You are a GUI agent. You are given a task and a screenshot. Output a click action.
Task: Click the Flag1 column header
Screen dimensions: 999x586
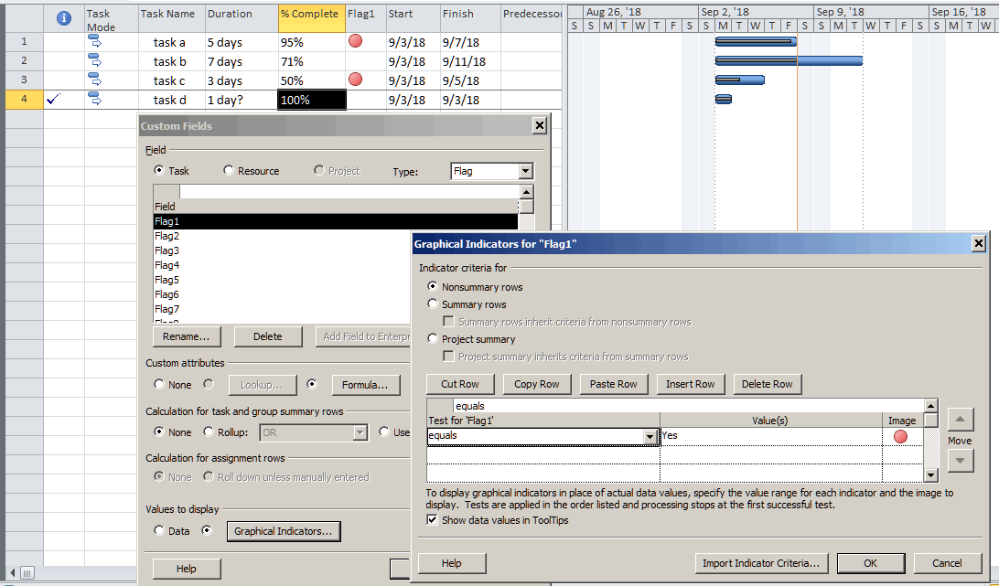pyautogui.click(x=366, y=19)
